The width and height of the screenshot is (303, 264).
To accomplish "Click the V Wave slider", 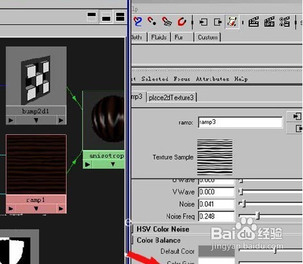I will click(270, 192).
